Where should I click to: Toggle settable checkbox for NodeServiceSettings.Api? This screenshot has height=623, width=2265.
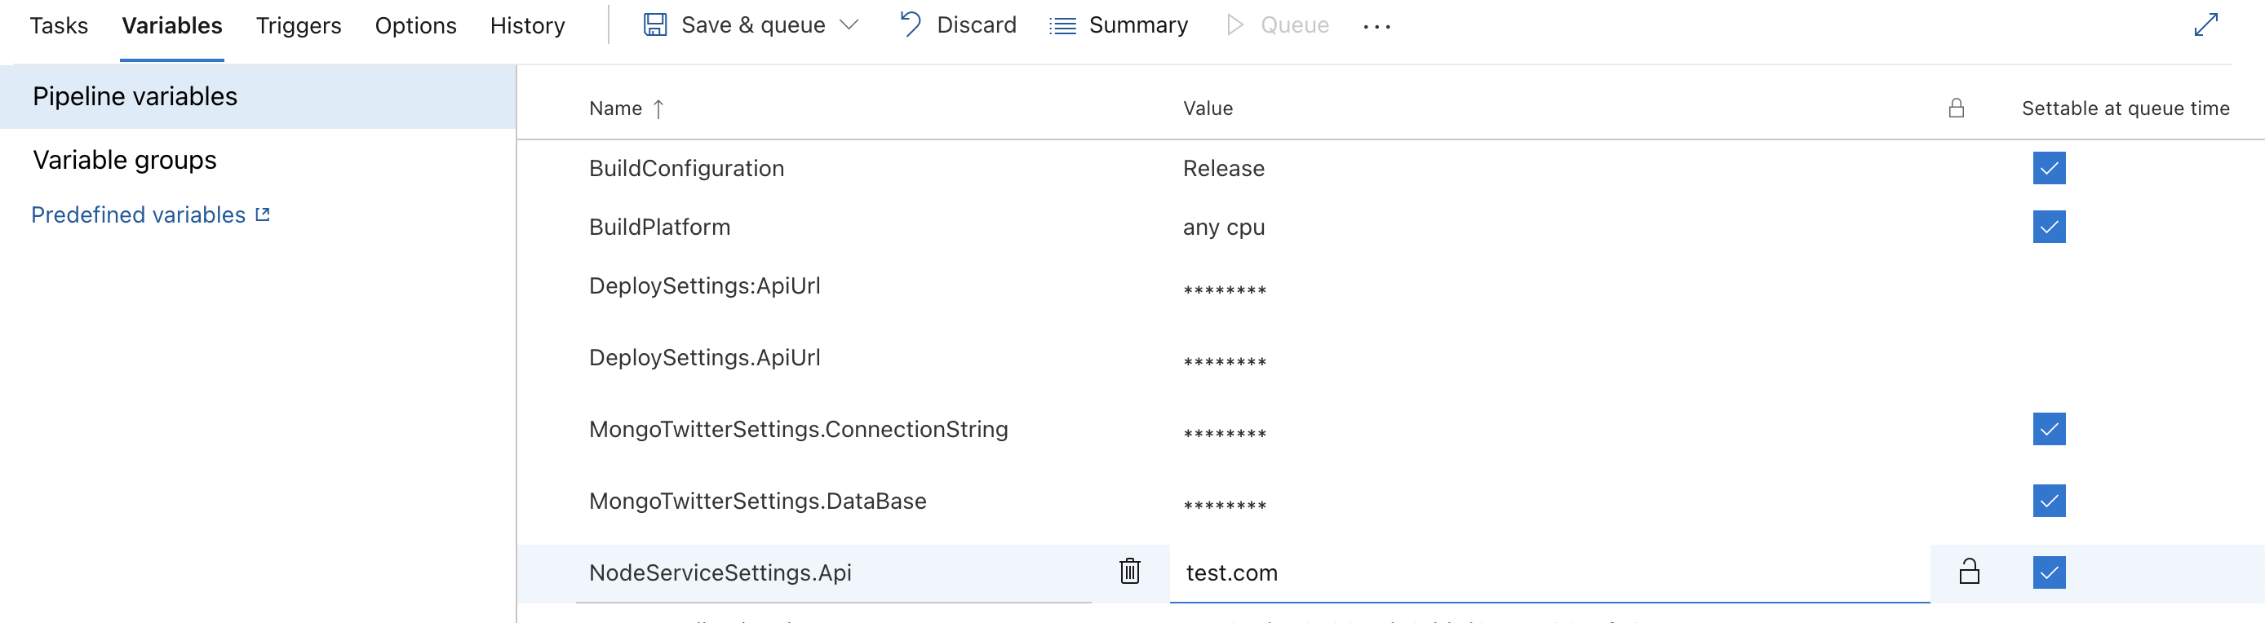(2049, 573)
